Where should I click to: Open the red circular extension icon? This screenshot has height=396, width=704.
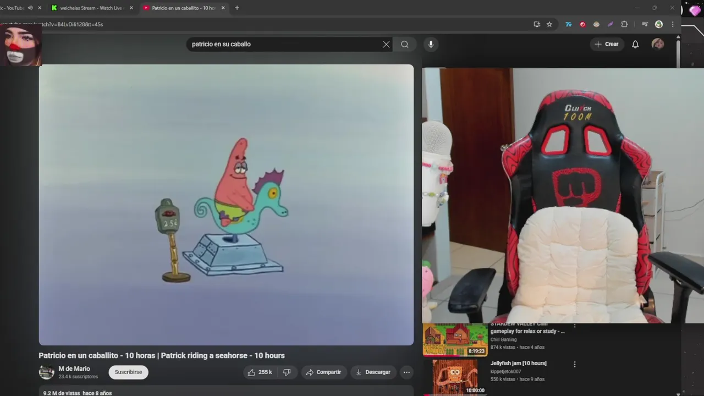pos(582,24)
